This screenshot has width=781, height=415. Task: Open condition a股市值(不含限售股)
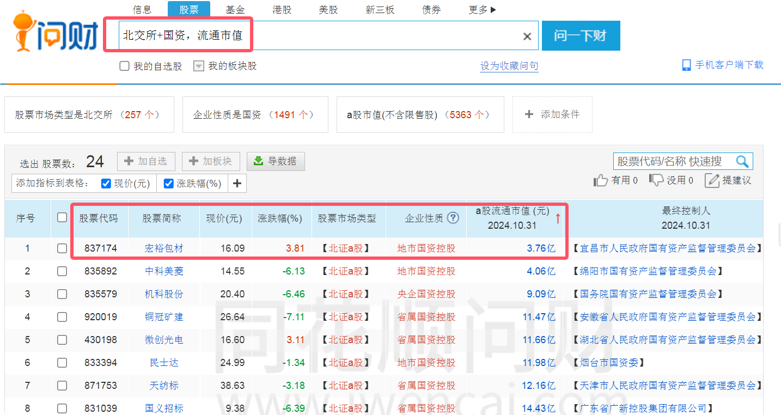tap(420, 114)
